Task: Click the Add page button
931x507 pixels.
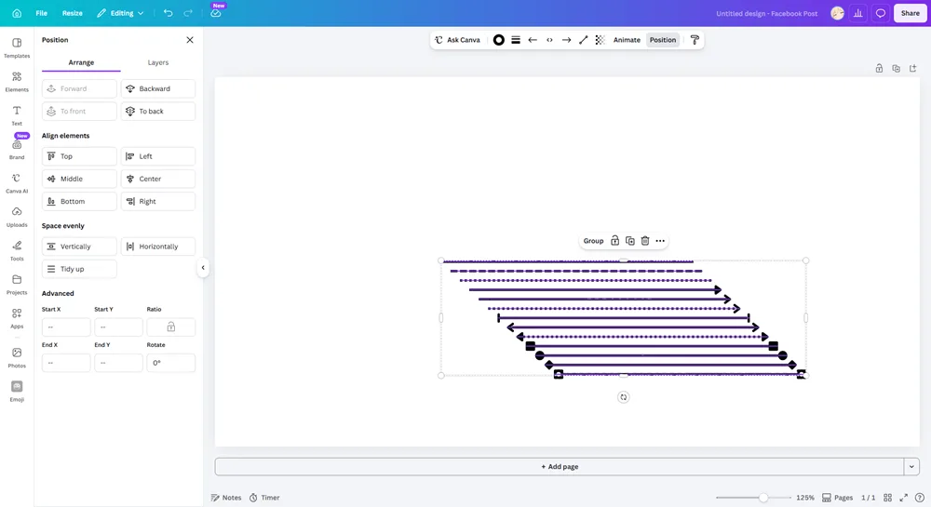Action: pos(560,467)
